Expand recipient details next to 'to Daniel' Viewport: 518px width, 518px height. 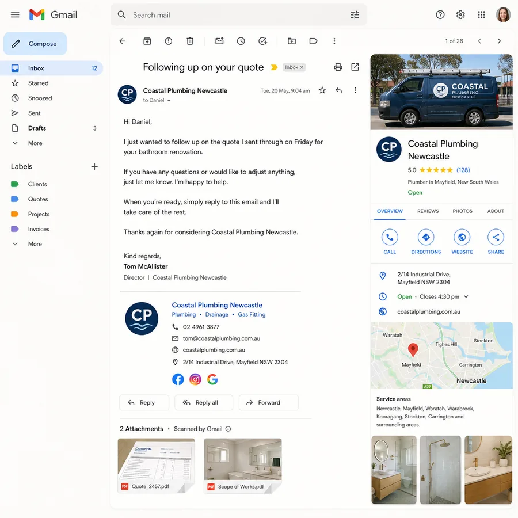[x=169, y=100]
